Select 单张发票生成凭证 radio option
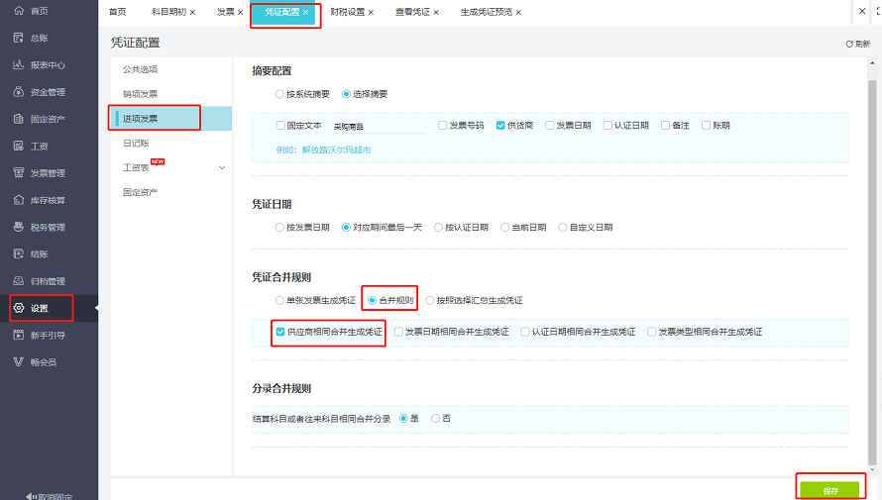 [279, 301]
